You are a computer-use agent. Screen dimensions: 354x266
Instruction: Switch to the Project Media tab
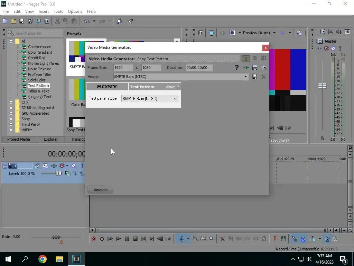pyautogui.click(x=19, y=139)
